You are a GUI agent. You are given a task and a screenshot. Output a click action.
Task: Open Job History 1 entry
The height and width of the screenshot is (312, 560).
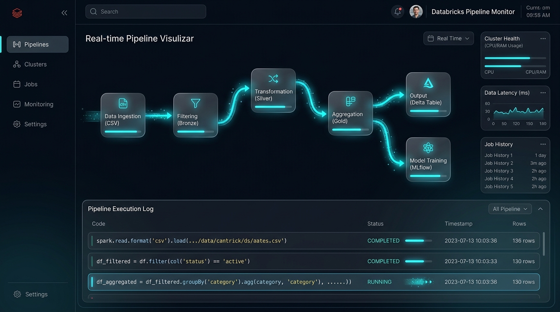pyautogui.click(x=515, y=155)
